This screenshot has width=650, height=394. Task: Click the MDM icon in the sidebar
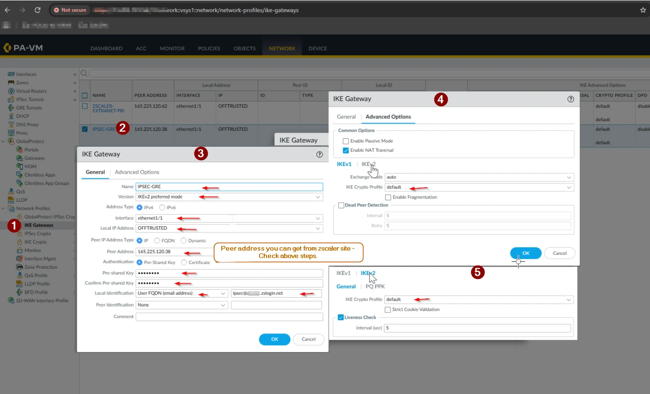(20, 167)
